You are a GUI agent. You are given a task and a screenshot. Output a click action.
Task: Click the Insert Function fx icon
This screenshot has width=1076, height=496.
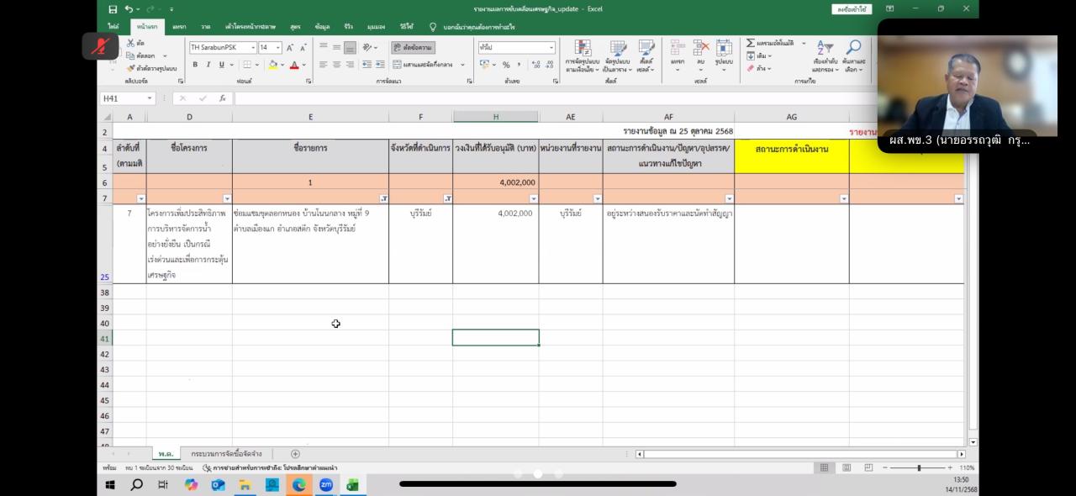tap(223, 98)
